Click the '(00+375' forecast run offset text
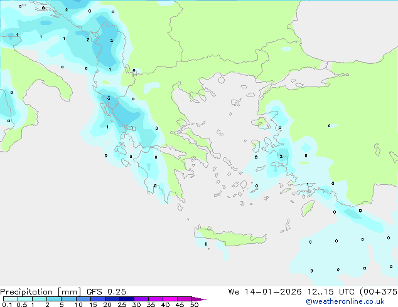Viewport: 398px width, 307px height. 379,292
